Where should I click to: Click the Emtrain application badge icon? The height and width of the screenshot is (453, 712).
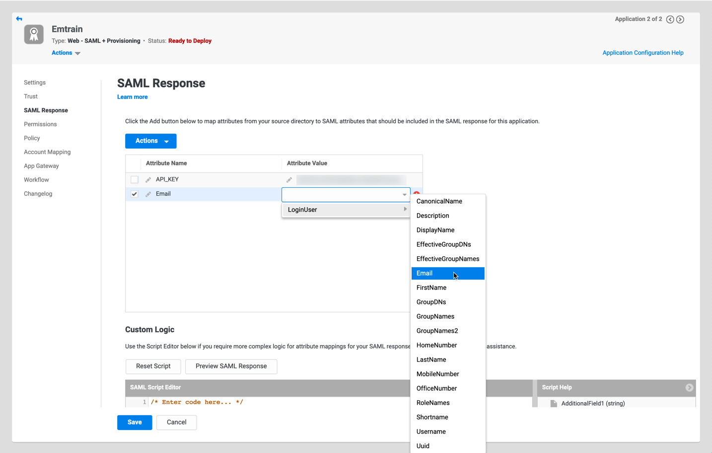(x=34, y=34)
